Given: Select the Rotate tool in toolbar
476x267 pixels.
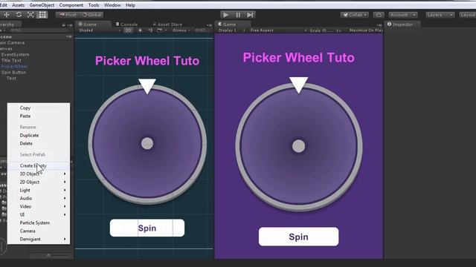Looking at the screenshot, I should coord(19,15).
